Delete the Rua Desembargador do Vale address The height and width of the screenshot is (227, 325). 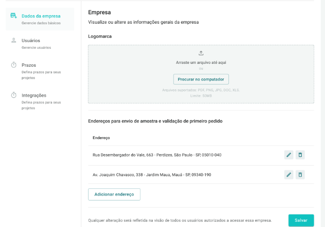(300, 155)
